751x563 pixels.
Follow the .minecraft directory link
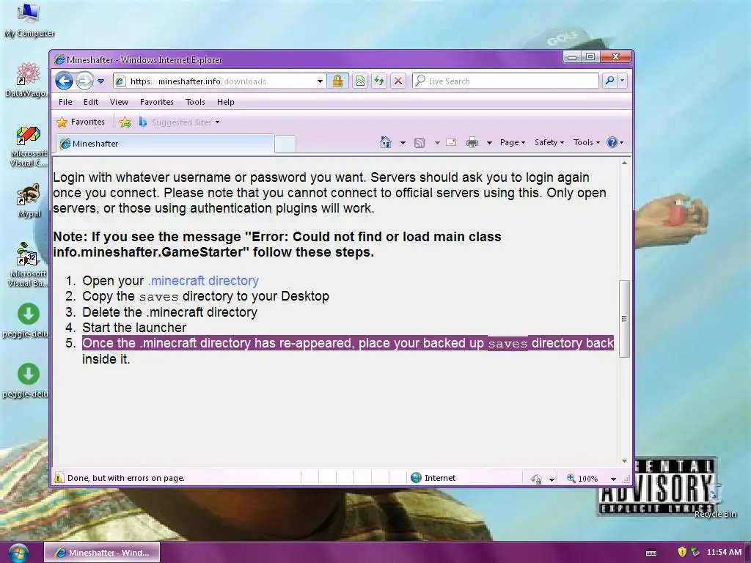pyautogui.click(x=203, y=281)
